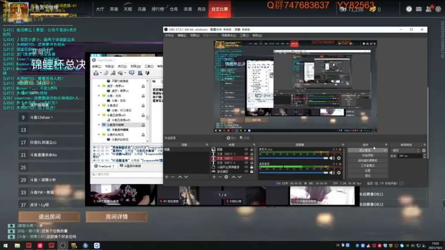Open OBS 编辑(E) menu

click(182, 36)
